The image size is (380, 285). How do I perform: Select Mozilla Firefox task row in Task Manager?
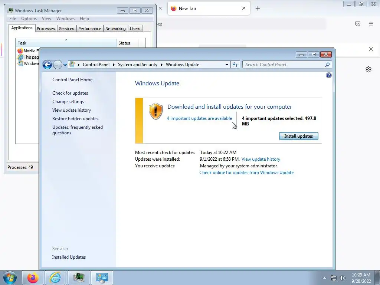coord(28,50)
